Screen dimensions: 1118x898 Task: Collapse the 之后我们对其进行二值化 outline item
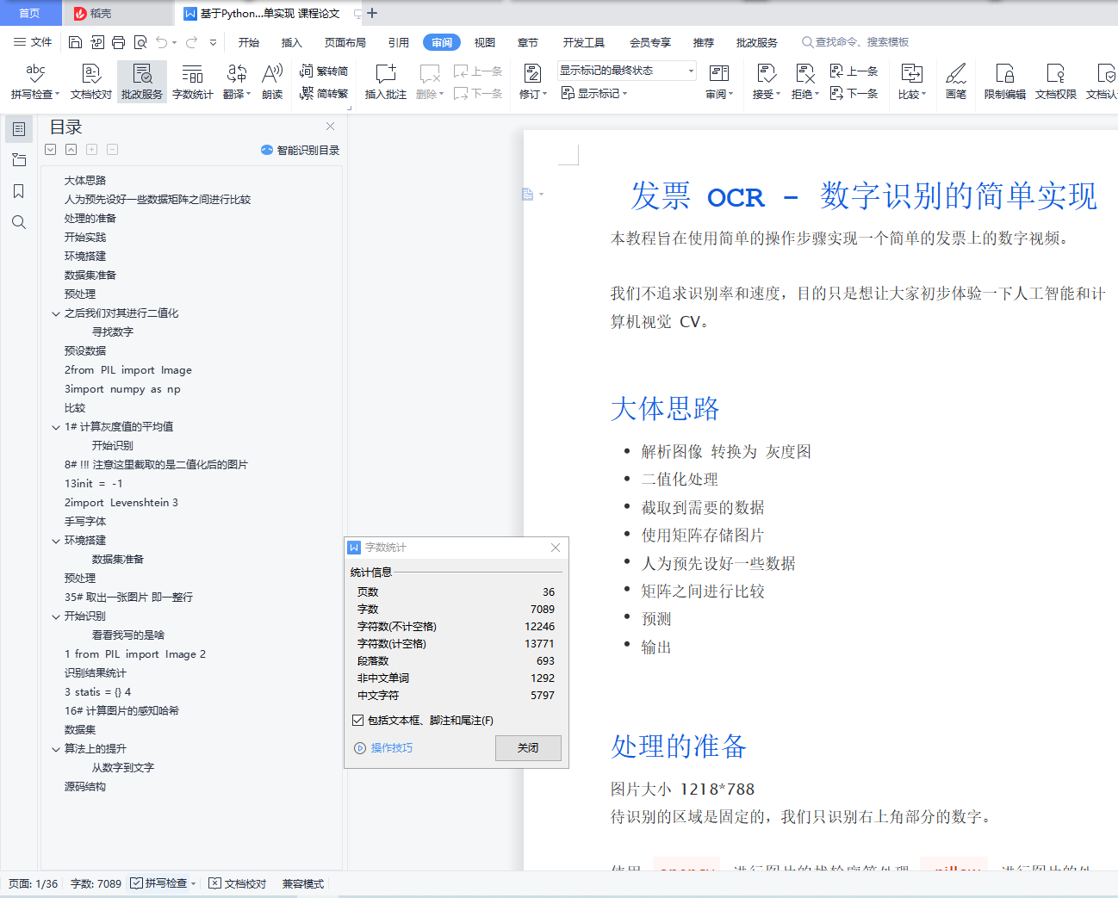[x=56, y=314]
